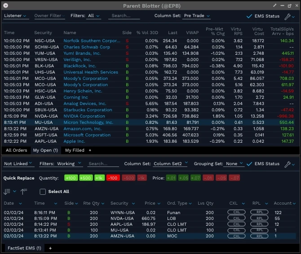Click CXL button for WYNN-USA order
Viewport: 301px width, 254px height.
(x=236, y=212)
